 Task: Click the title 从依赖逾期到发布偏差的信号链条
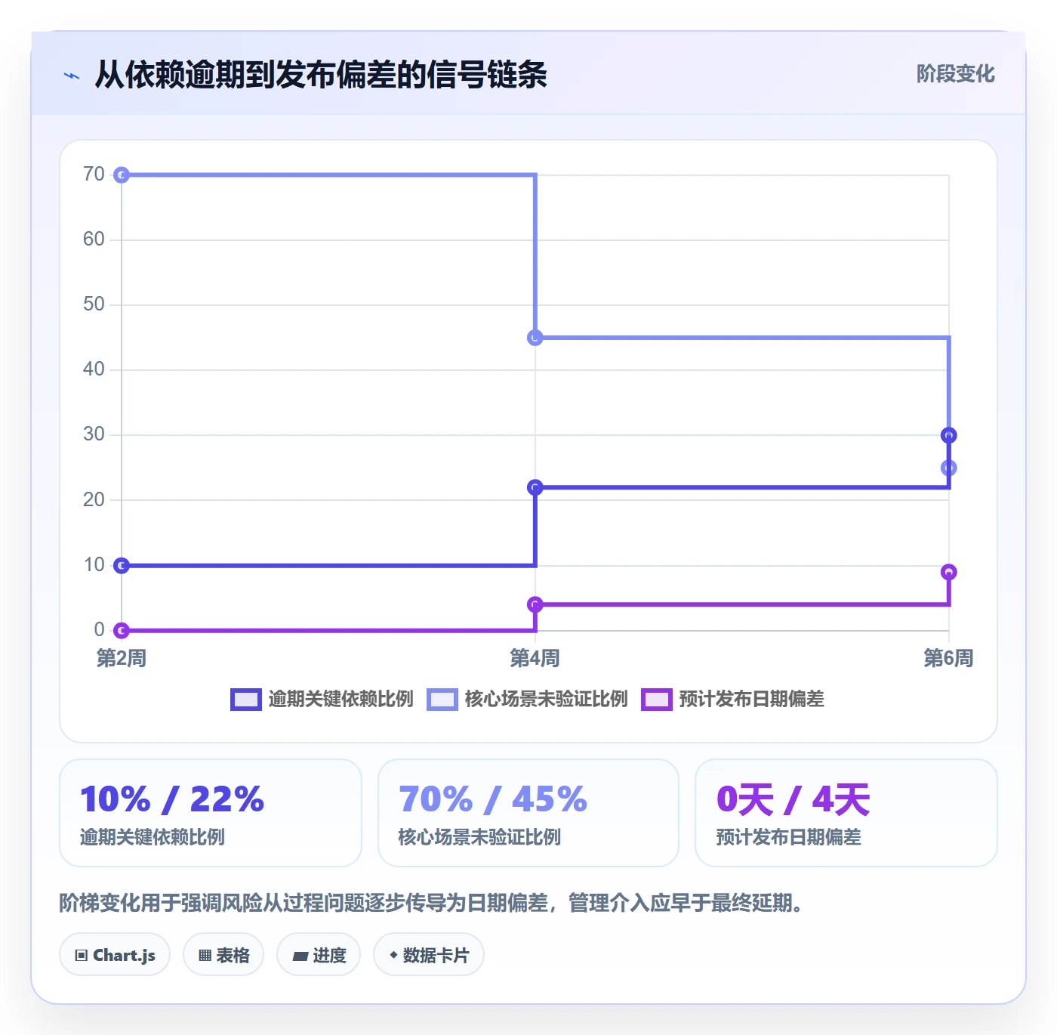point(321,75)
